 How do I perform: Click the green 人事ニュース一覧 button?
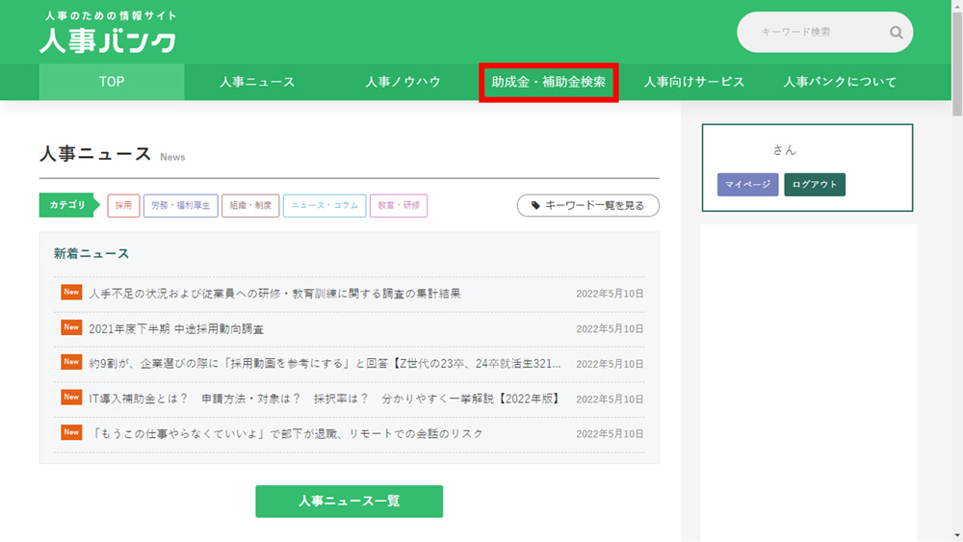[x=349, y=502]
